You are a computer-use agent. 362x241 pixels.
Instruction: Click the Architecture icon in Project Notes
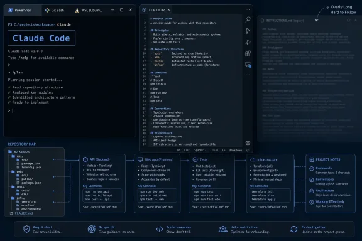312,191
